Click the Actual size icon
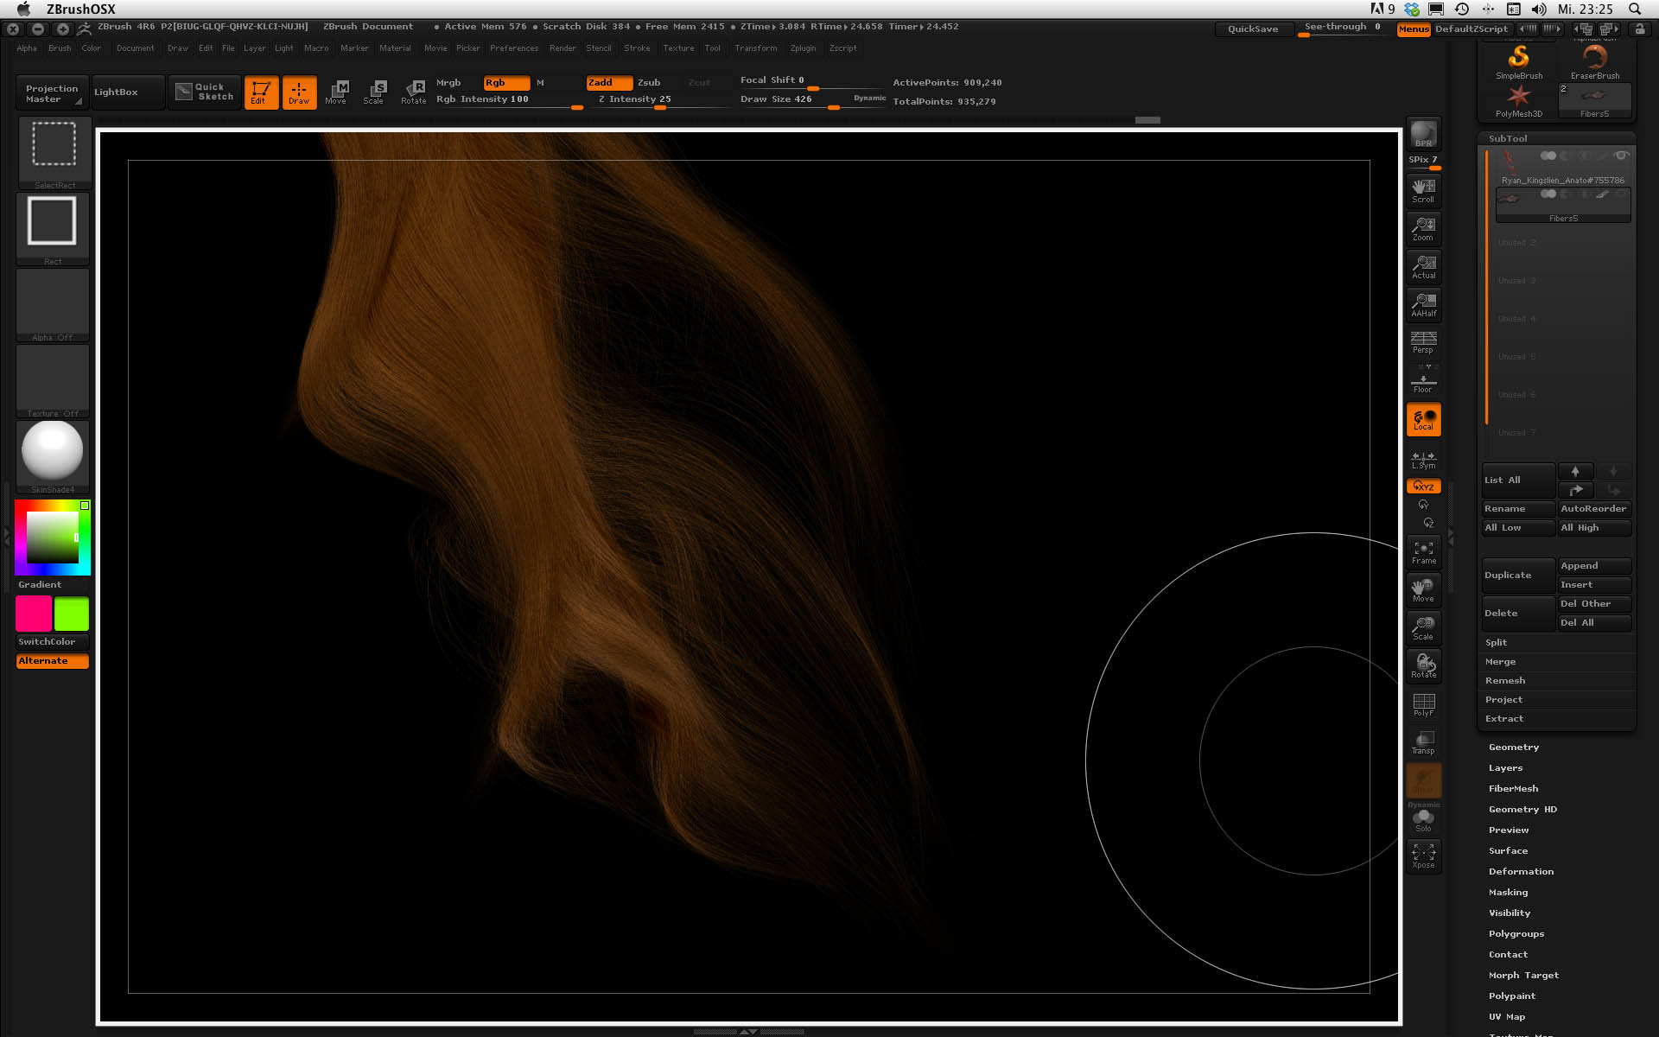Screen dimensions: 1659x1037 (1423, 266)
